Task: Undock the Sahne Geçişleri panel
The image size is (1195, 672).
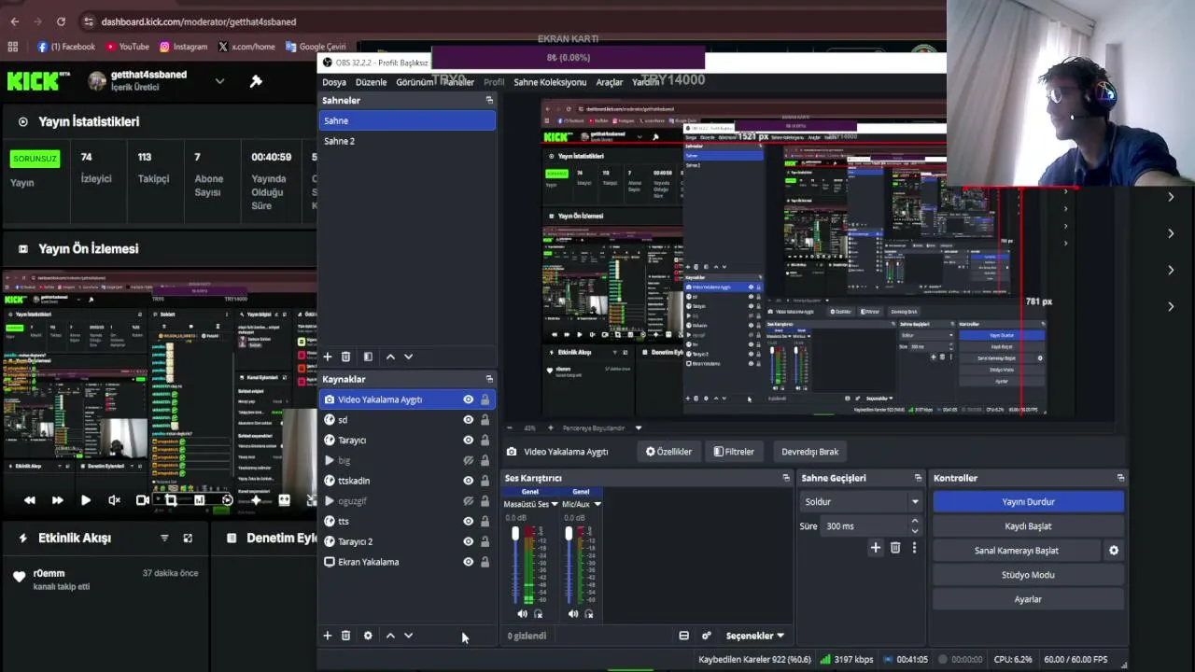Action: click(918, 478)
